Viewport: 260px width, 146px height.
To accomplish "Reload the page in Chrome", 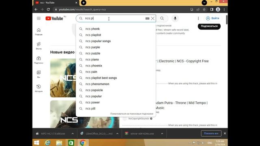I will (x=48, y=9).
